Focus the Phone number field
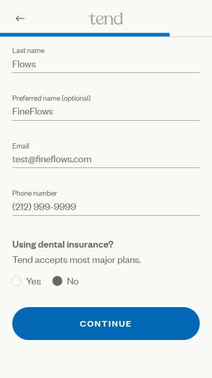The width and height of the screenshot is (212, 378). pos(106,207)
